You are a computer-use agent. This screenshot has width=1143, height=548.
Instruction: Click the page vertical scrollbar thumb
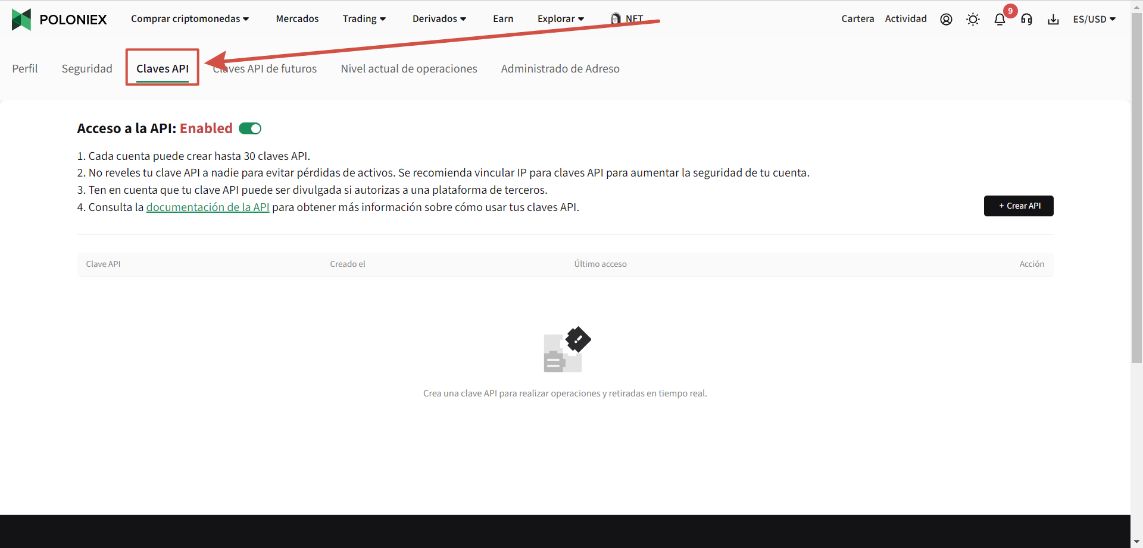(1136, 187)
